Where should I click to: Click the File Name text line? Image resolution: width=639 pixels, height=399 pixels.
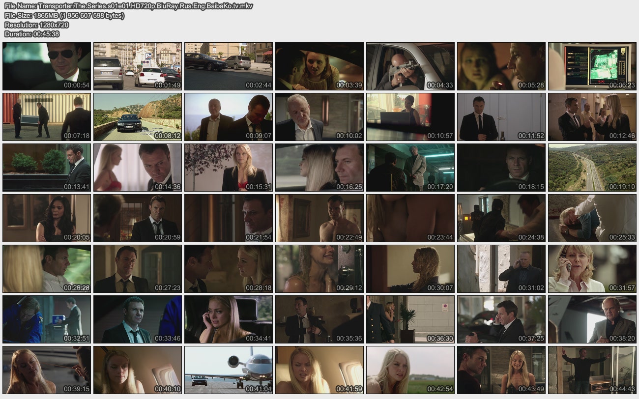coord(129,6)
